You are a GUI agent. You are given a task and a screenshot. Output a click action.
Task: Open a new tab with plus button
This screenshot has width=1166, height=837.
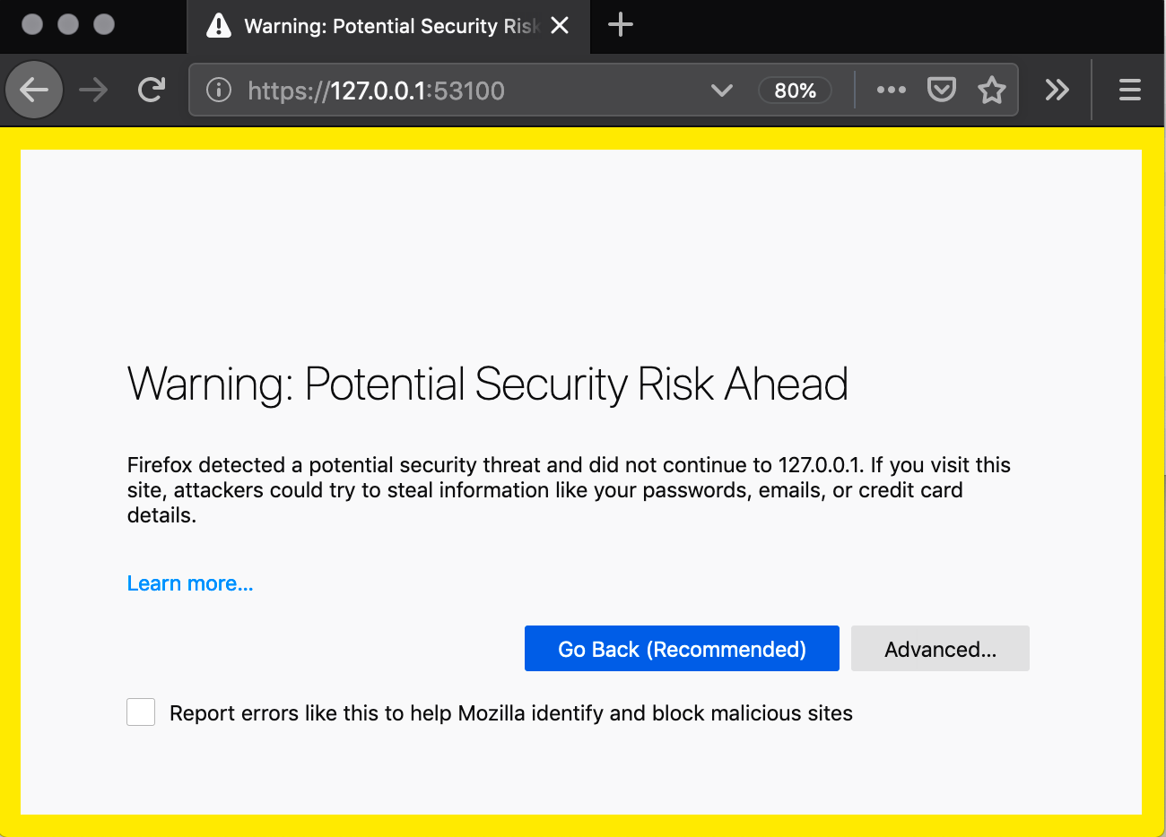(621, 25)
